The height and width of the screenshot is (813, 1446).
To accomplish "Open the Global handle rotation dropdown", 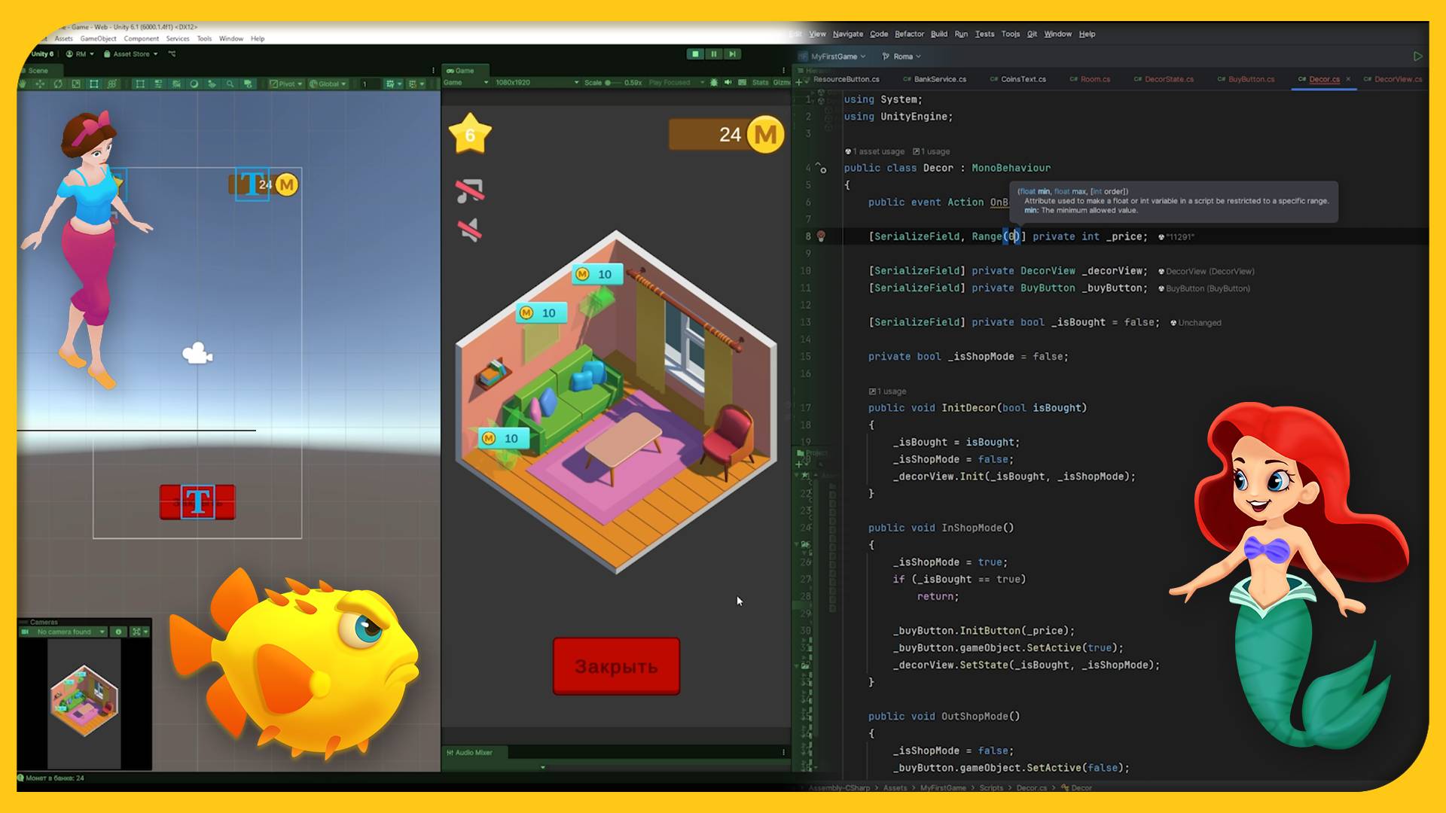I will point(328,84).
